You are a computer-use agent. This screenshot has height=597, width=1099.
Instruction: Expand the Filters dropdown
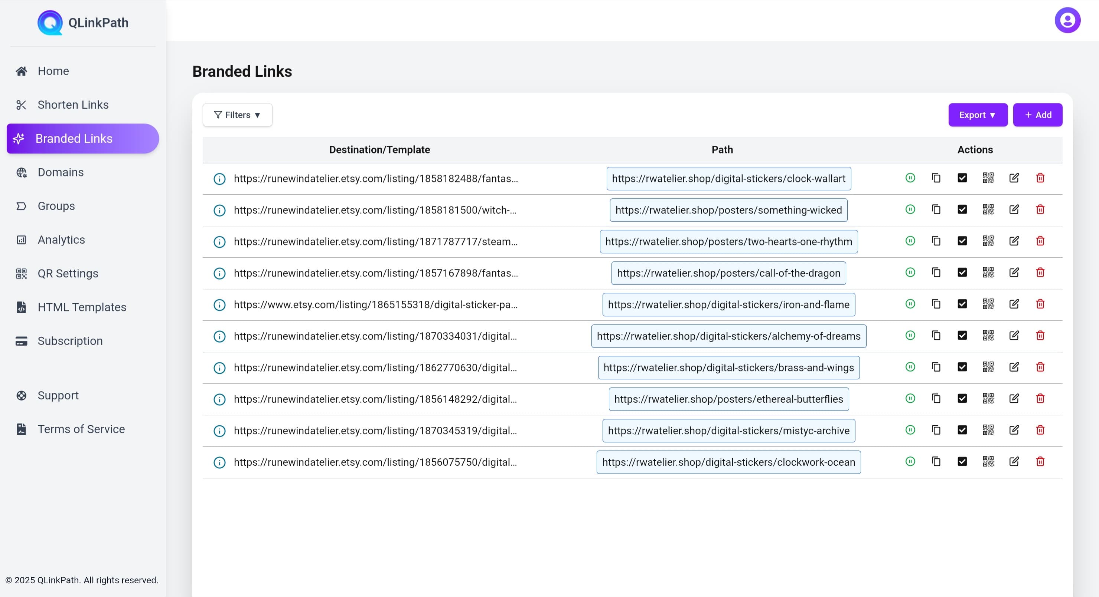[x=237, y=115]
